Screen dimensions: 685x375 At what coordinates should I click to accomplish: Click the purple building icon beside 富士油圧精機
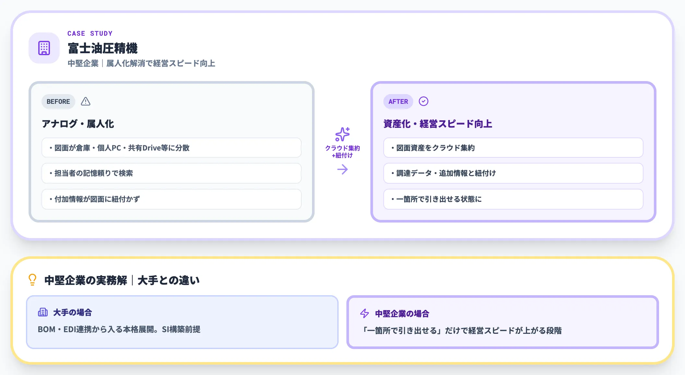pyautogui.click(x=44, y=48)
